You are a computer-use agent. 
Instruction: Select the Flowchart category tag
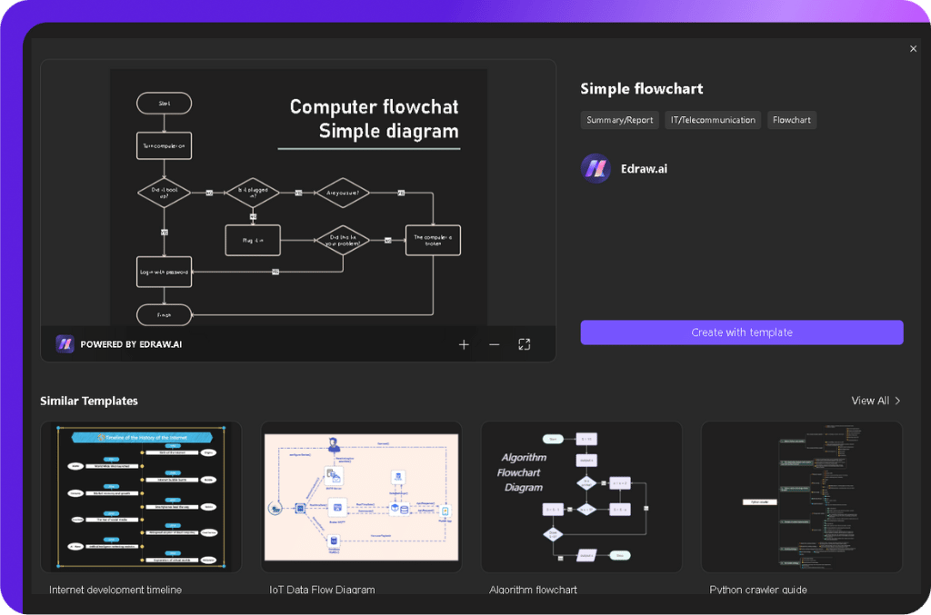(791, 119)
